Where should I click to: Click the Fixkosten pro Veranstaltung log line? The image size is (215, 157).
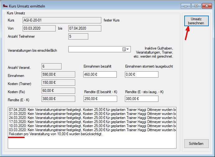click(56, 134)
